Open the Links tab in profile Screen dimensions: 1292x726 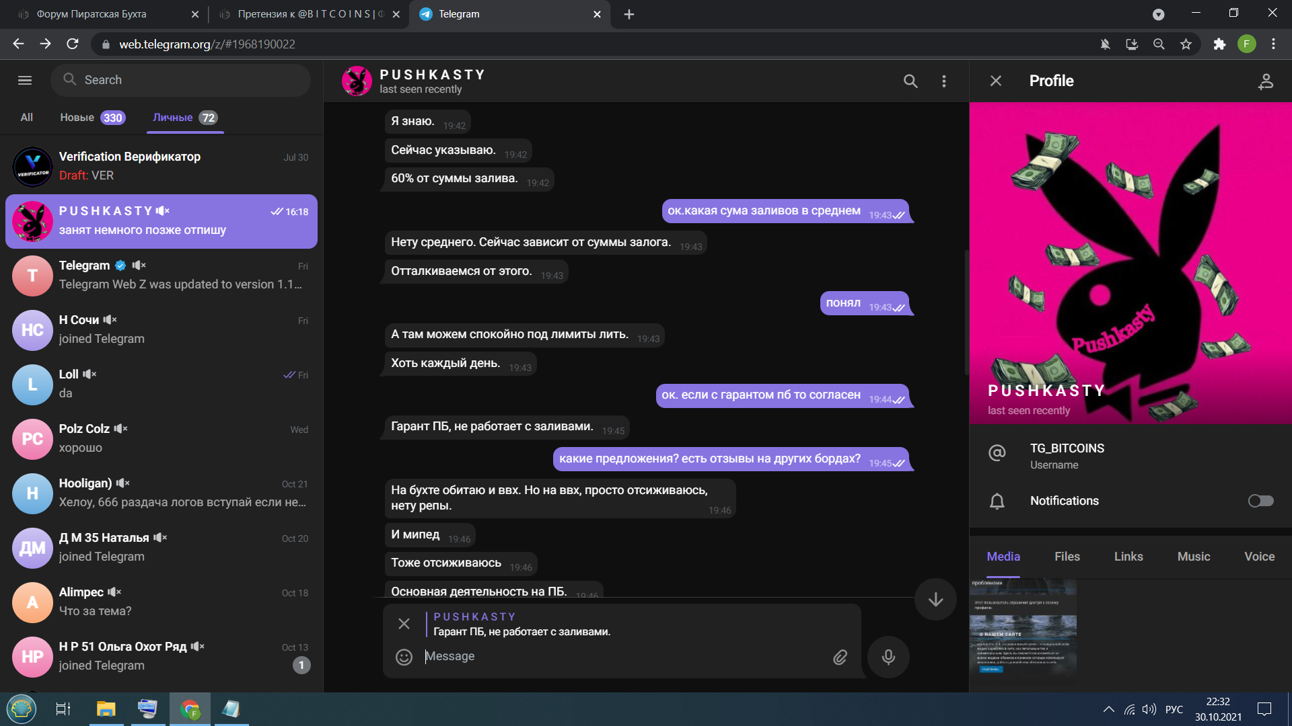1128,557
